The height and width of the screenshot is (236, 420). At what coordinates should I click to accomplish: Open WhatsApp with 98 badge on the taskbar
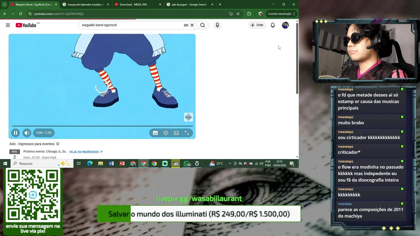tap(187, 164)
